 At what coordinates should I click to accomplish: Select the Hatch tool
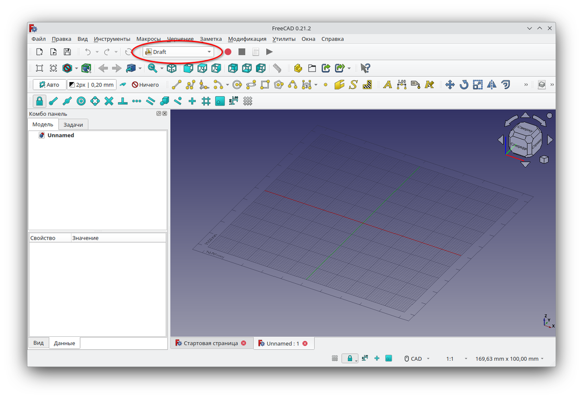[x=367, y=85]
